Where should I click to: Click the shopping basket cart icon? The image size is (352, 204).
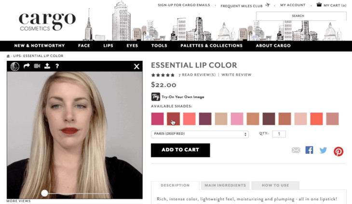319,4
